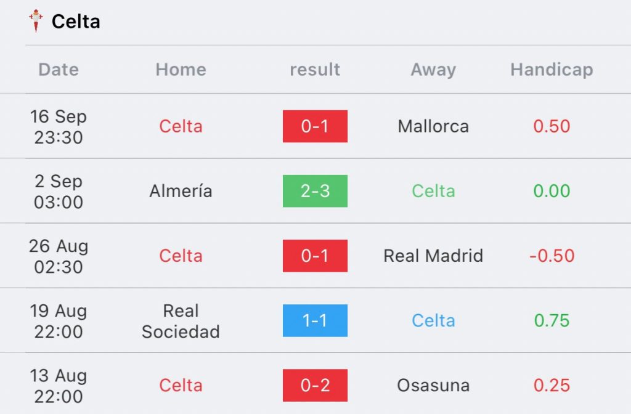631x414 pixels.
Task: Open the Celta team title
Action: [x=76, y=22]
